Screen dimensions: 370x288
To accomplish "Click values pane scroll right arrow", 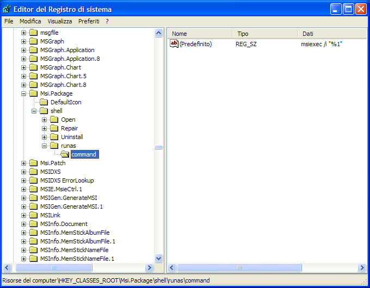I will (362, 268).
